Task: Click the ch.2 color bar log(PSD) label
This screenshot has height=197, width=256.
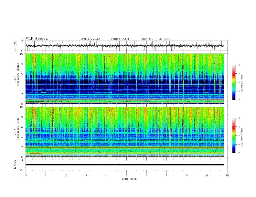Action: click(x=242, y=137)
